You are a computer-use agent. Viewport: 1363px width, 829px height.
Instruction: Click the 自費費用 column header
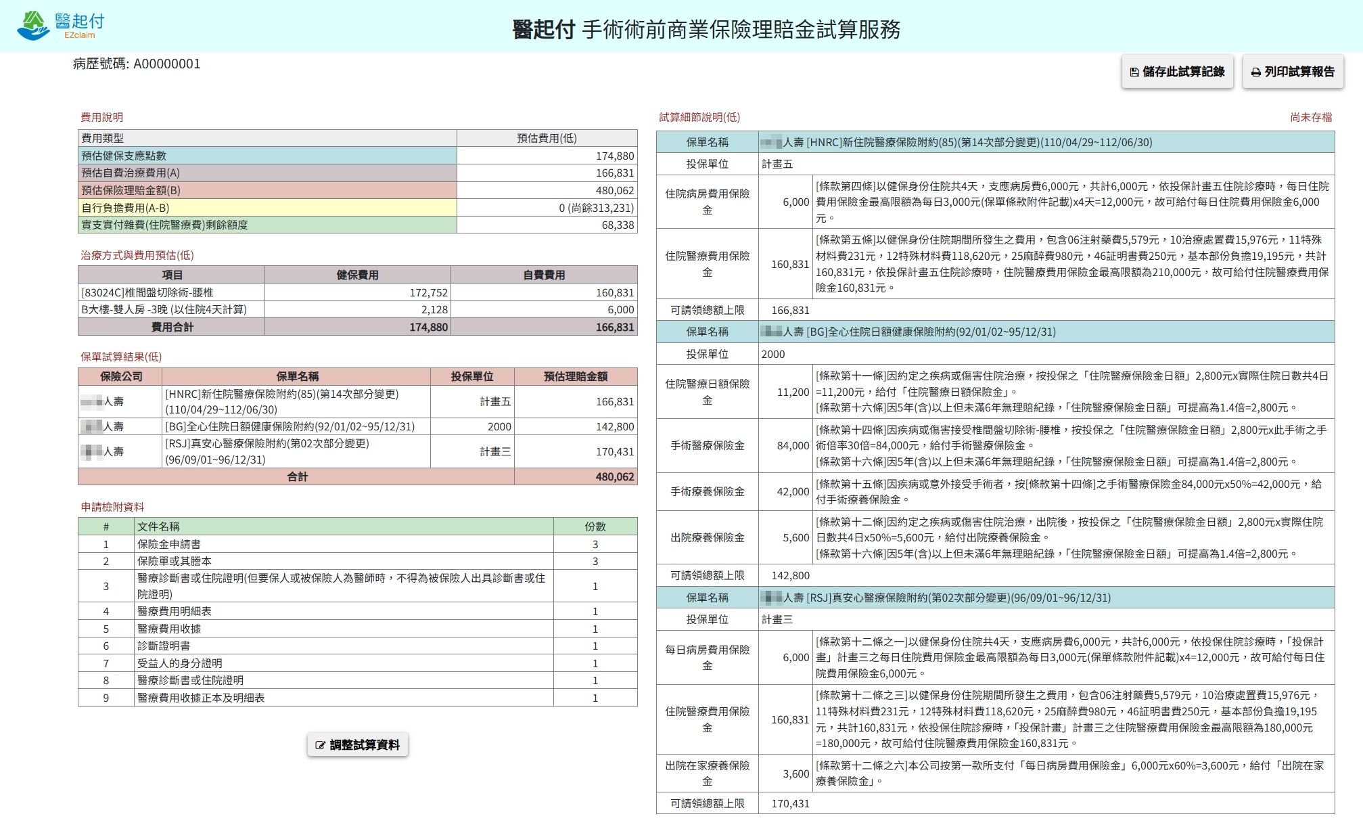click(x=544, y=275)
